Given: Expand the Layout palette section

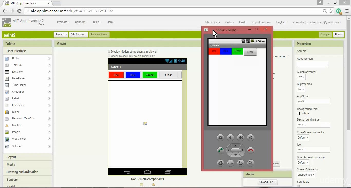Looking at the screenshot, I should point(27,157).
